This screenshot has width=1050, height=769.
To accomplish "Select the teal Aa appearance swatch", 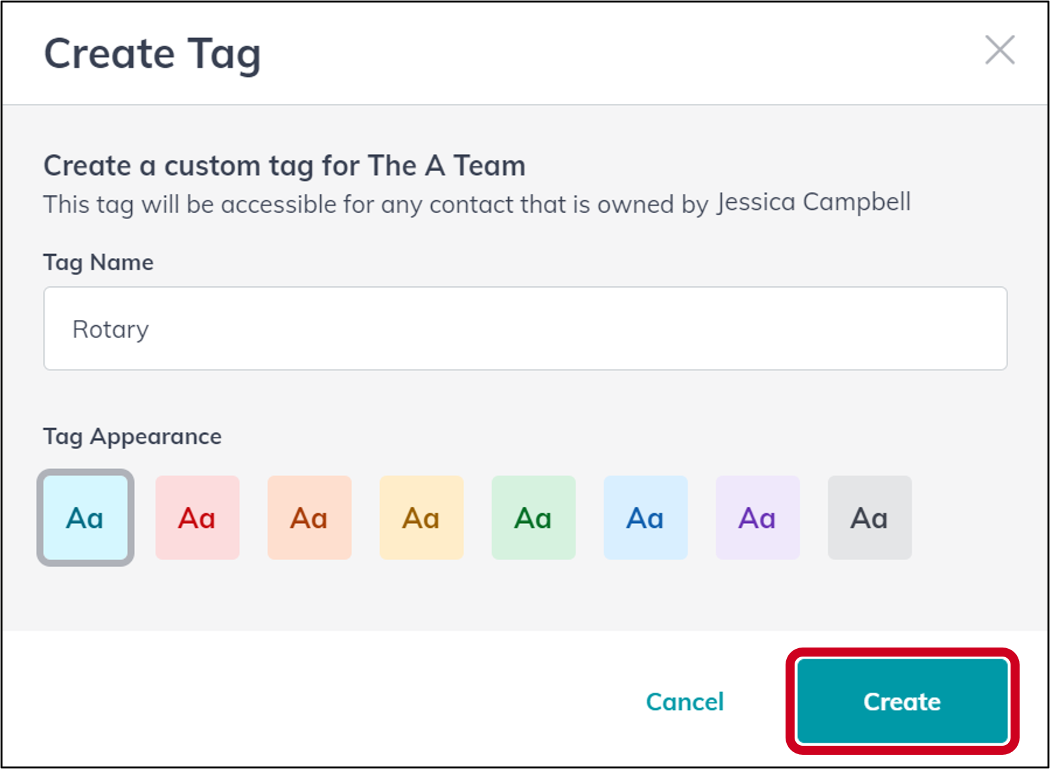I will (85, 517).
